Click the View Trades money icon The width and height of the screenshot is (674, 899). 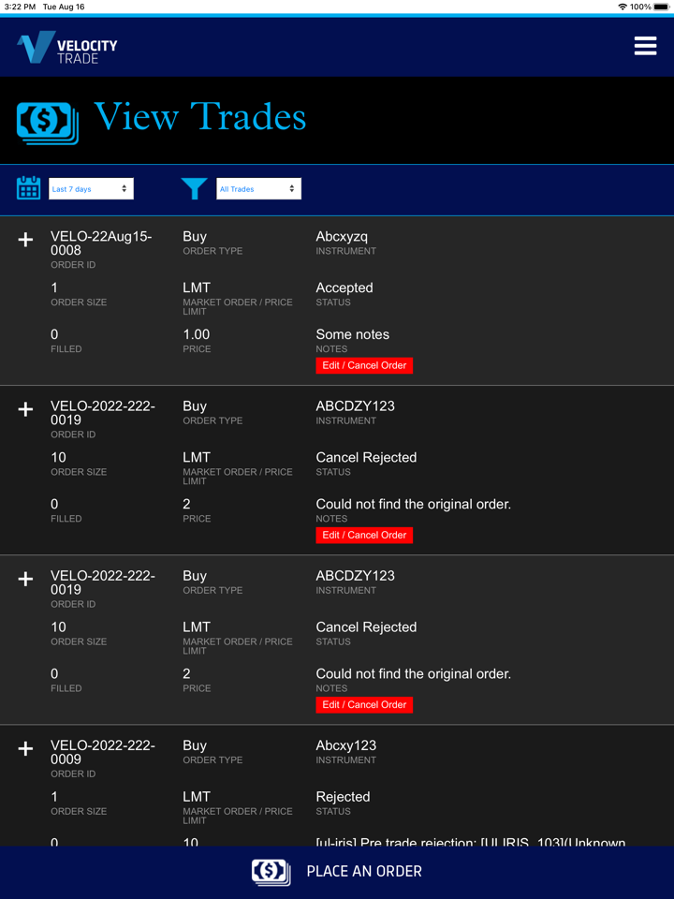[47, 122]
